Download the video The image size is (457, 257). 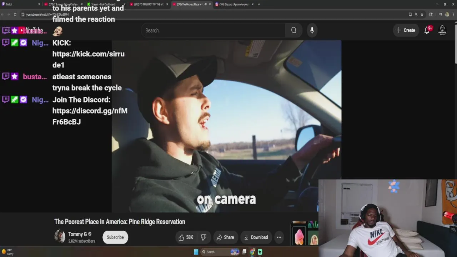click(x=256, y=237)
